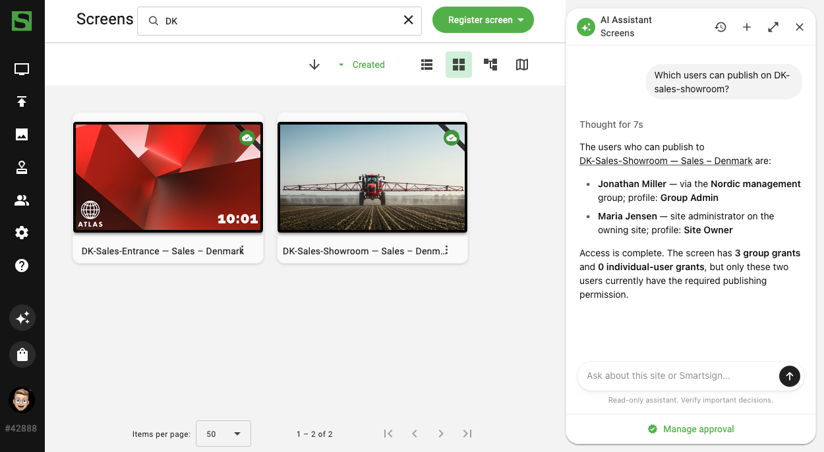Click the DK-Sales-Showroom card title
The image size is (824, 452).
365,251
